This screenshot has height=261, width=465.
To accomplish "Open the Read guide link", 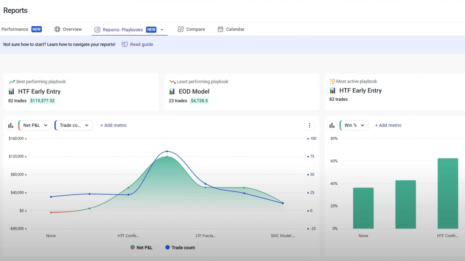I will pos(141,44).
